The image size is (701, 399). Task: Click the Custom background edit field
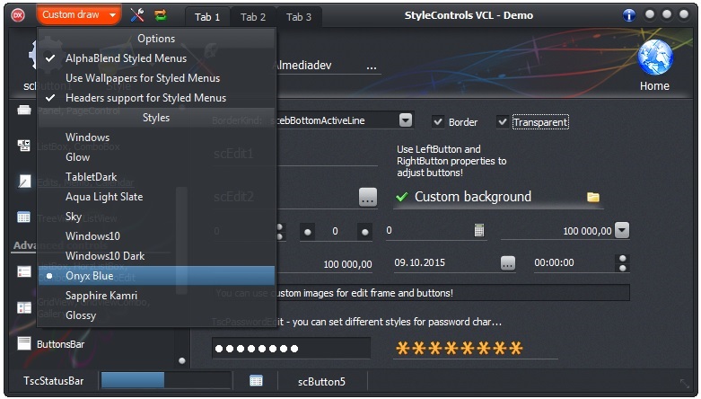498,197
